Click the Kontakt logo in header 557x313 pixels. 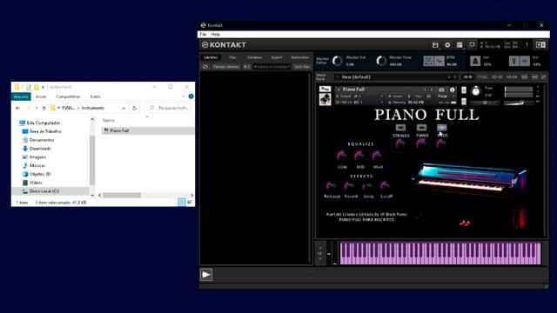(225, 45)
